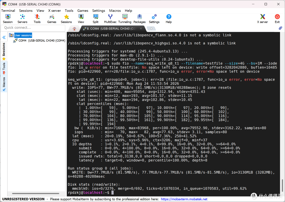Open the Help menu
The image size is (285, 202).
point(128,11)
